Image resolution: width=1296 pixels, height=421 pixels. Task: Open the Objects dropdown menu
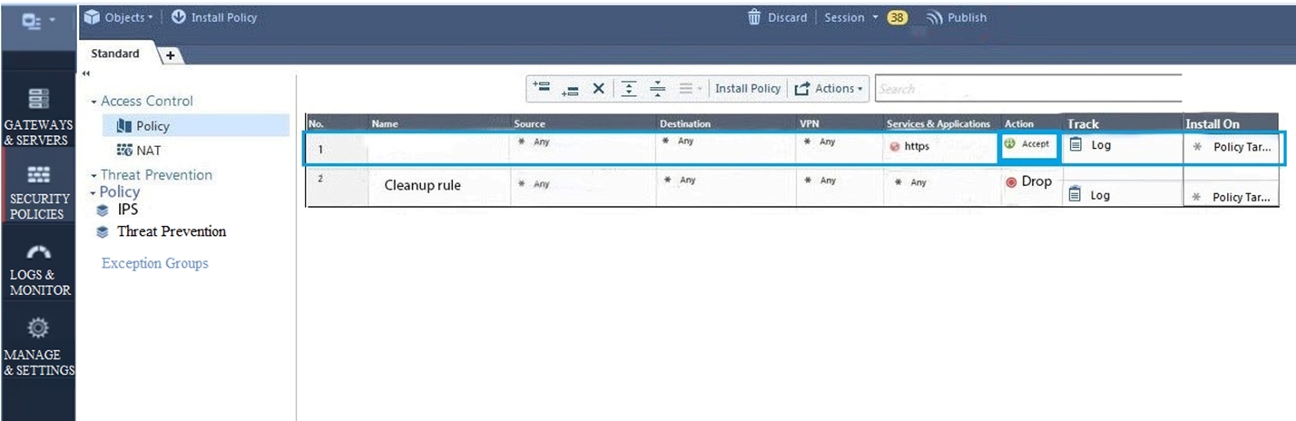coord(118,17)
